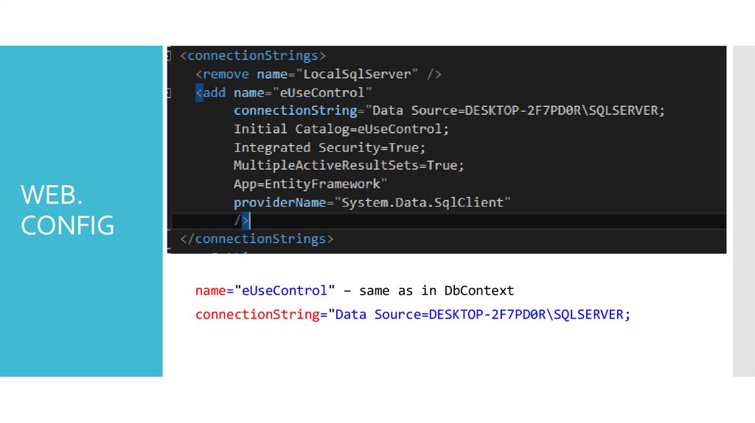Click the remove tag in the code
Image resolution: width=755 pixels, height=423 pixels.
[226, 74]
